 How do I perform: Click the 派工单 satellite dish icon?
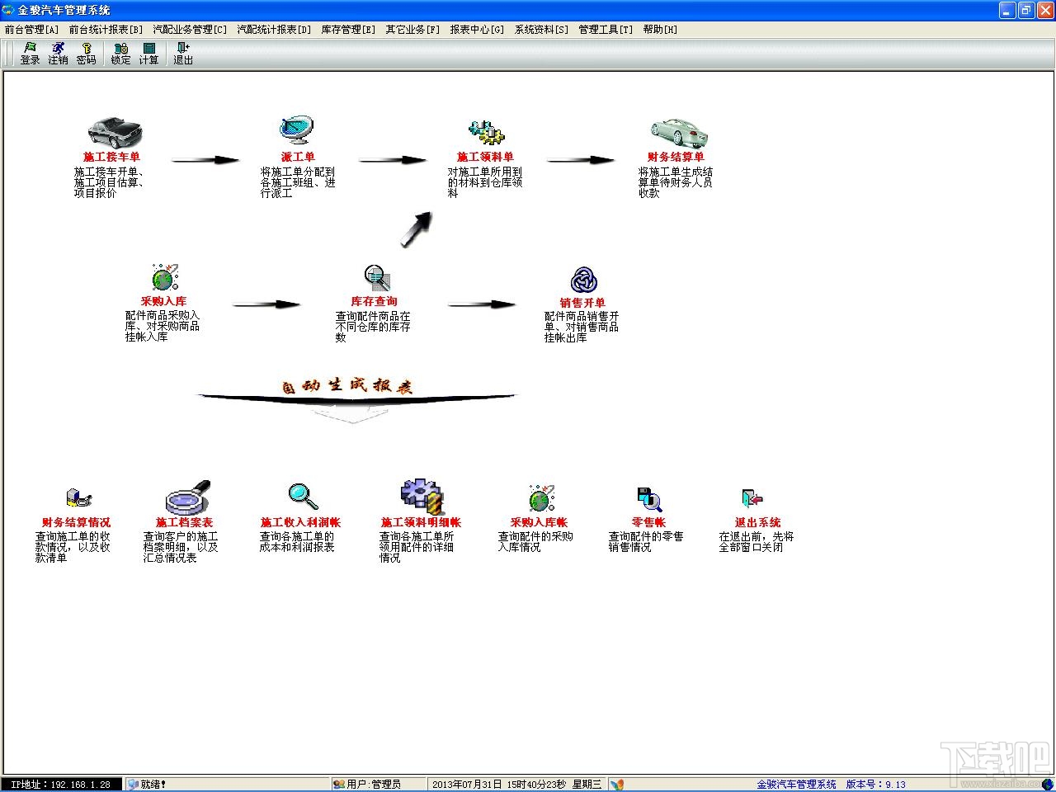296,130
